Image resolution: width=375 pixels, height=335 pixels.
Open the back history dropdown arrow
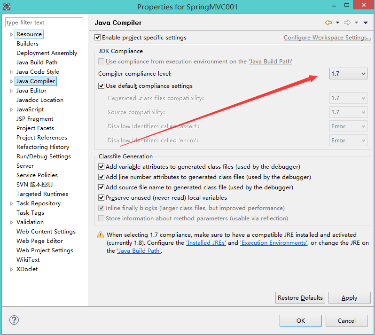point(337,23)
